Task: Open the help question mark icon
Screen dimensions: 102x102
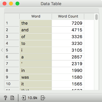Action: [x=5, y=98]
